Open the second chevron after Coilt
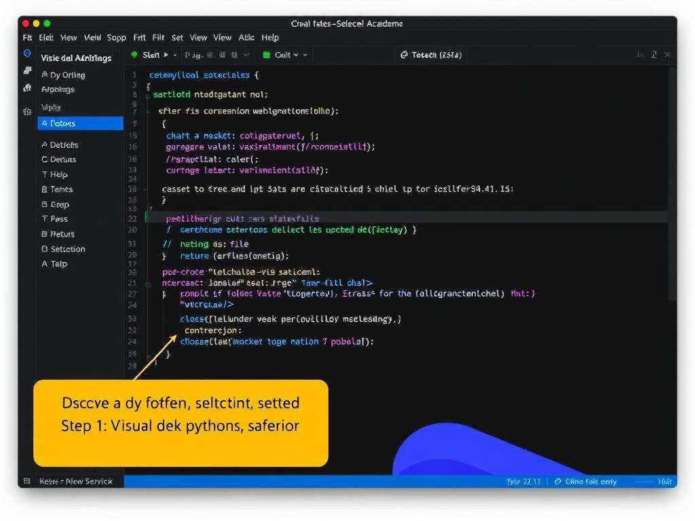Screen dimensions: 695x521 coord(305,55)
